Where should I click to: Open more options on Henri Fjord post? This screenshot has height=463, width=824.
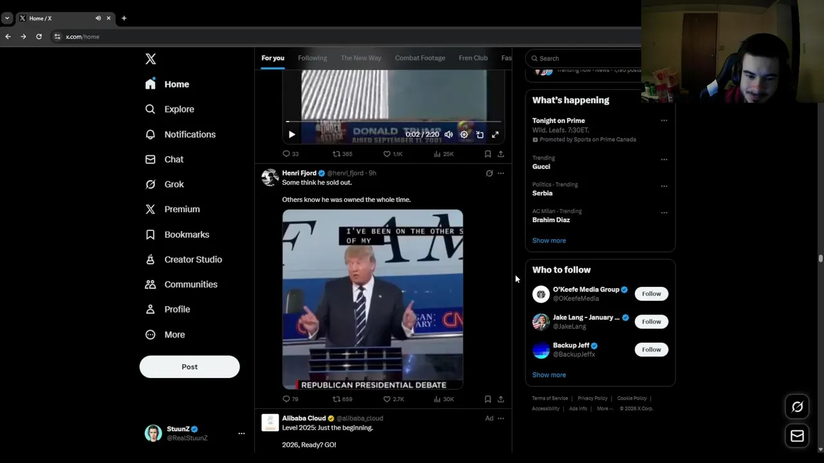point(501,173)
